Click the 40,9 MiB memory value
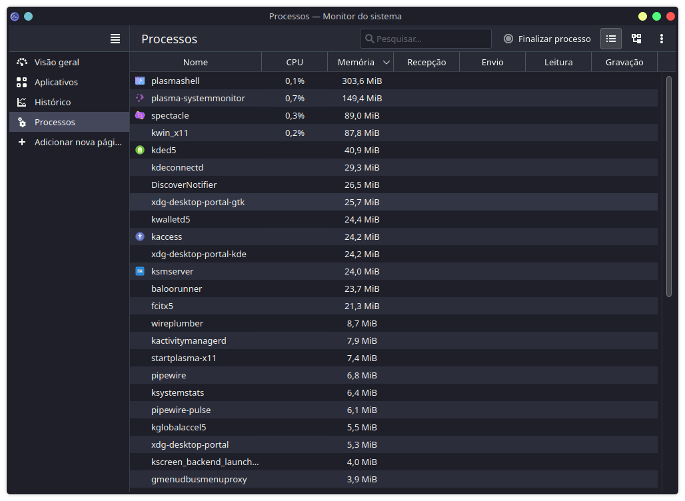 point(362,151)
